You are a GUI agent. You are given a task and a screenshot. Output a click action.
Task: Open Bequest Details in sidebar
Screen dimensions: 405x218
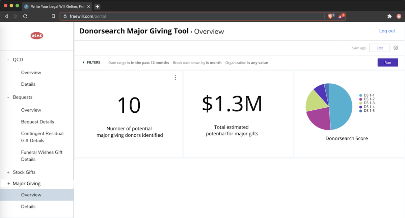pyautogui.click(x=37, y=122)
